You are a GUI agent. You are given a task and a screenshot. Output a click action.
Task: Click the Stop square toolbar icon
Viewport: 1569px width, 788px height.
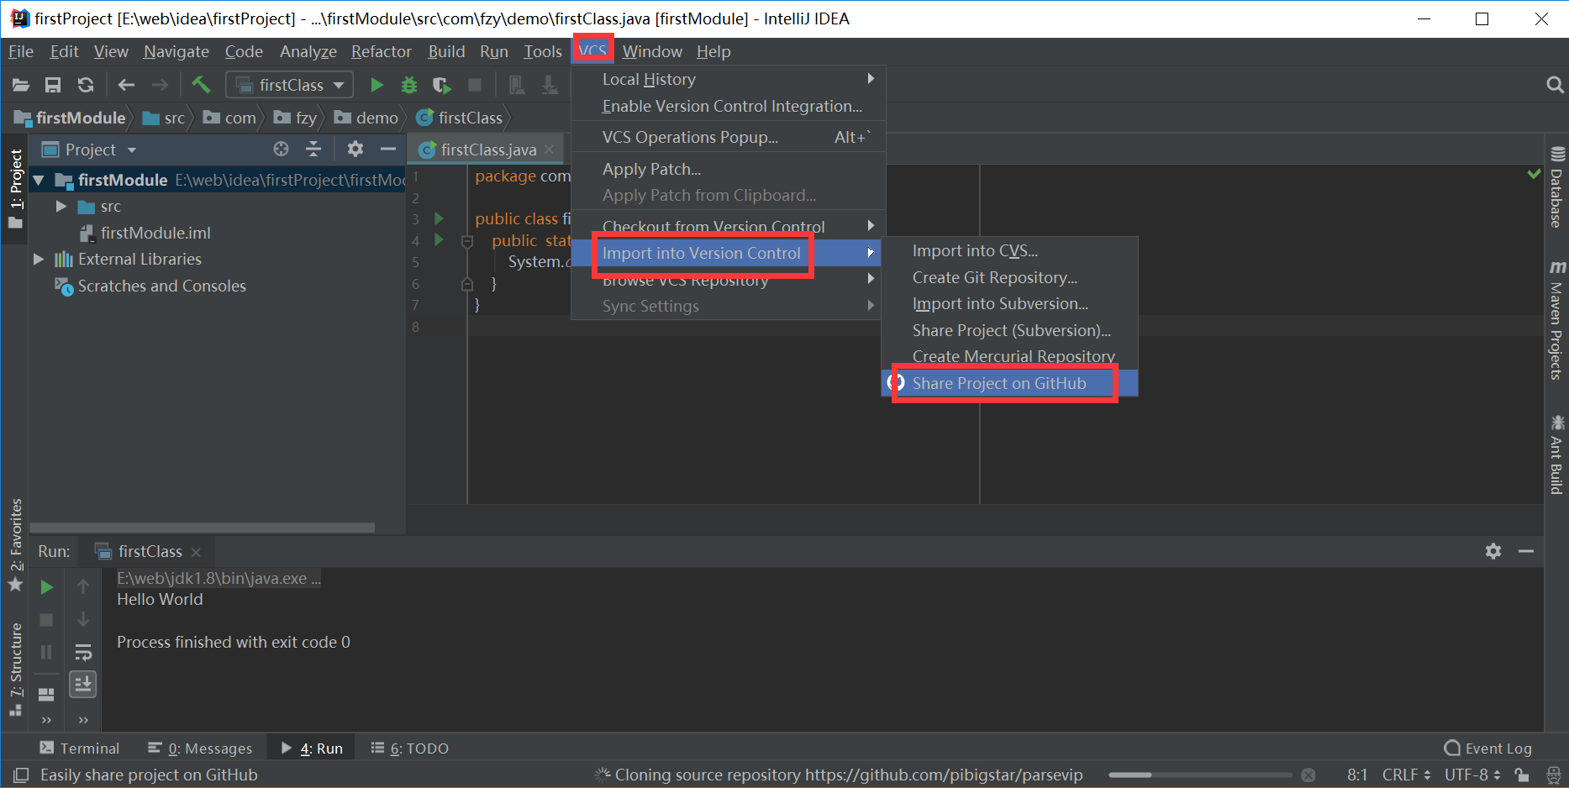[x=475, y=85]
